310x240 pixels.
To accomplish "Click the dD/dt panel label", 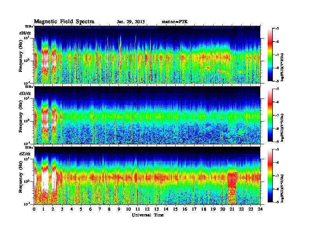I will tap(25, 93).
